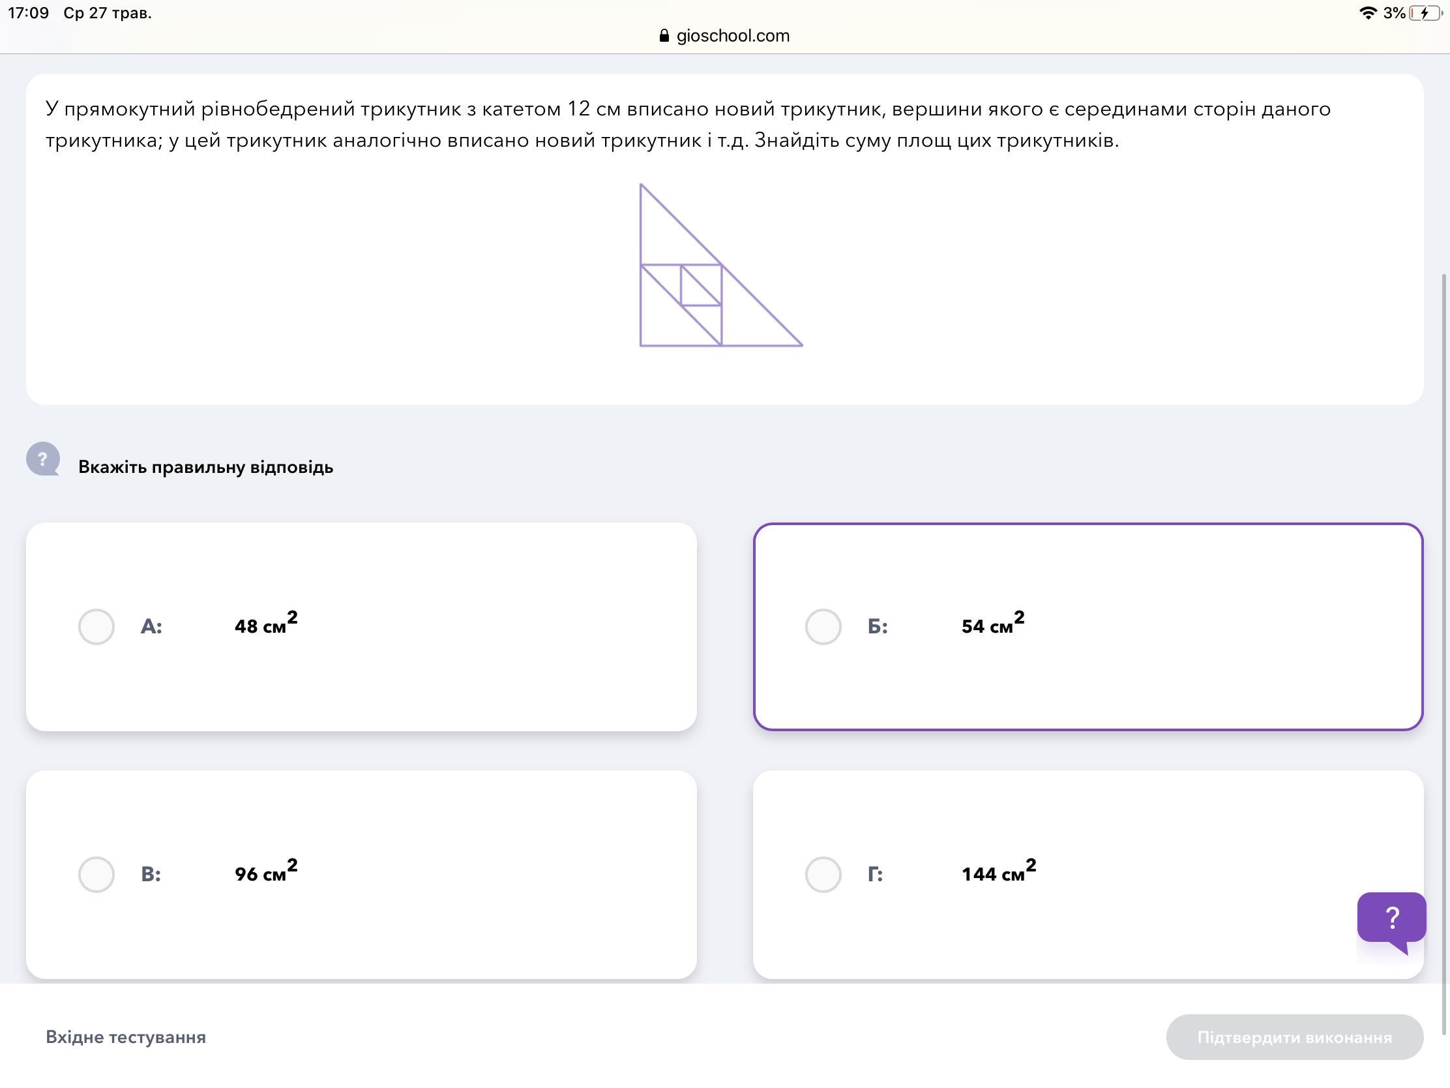Select radio button for answer В
This screenshot has width=1450, height=1088.
tap(96, 875)
